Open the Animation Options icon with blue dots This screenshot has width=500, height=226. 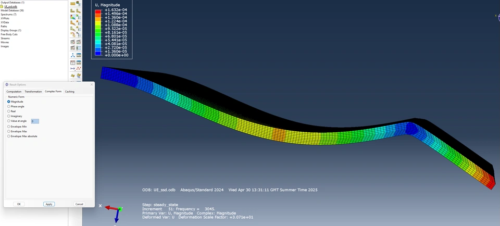[79, 48]
